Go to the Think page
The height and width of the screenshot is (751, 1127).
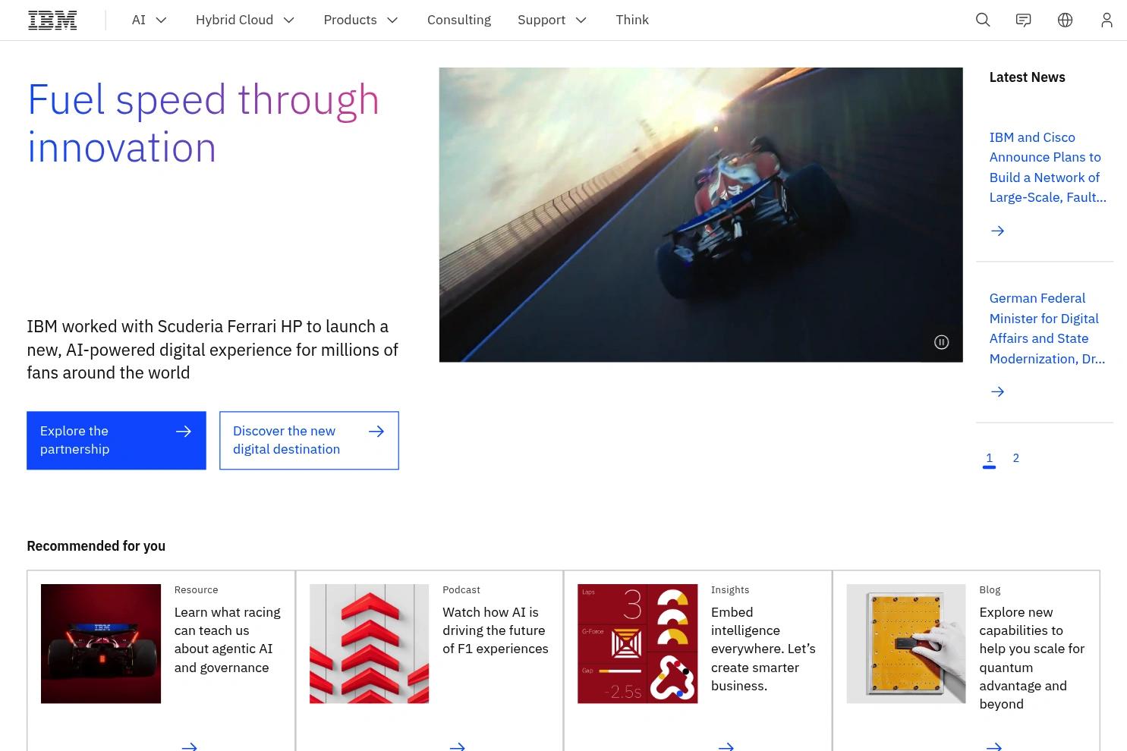click(x=632, y=20)
